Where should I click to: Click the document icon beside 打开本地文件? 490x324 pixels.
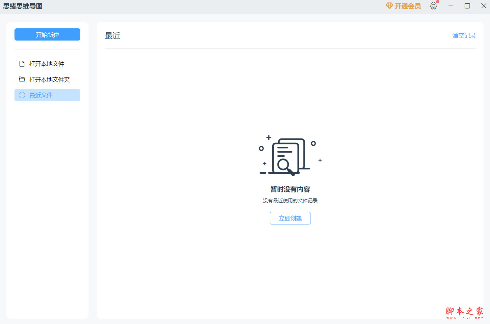pos(21,64)
